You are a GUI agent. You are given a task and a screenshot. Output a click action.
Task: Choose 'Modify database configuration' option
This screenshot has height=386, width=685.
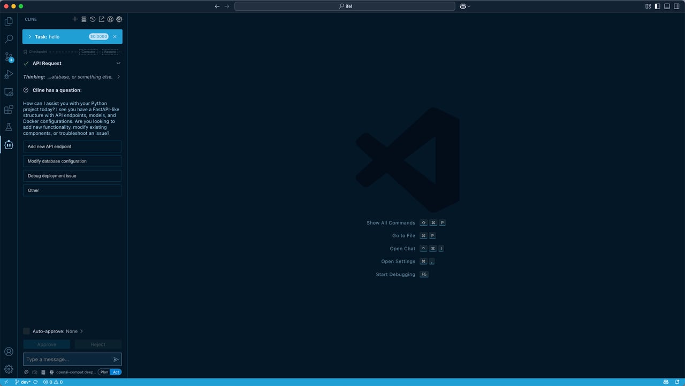(x=72, y=161)
